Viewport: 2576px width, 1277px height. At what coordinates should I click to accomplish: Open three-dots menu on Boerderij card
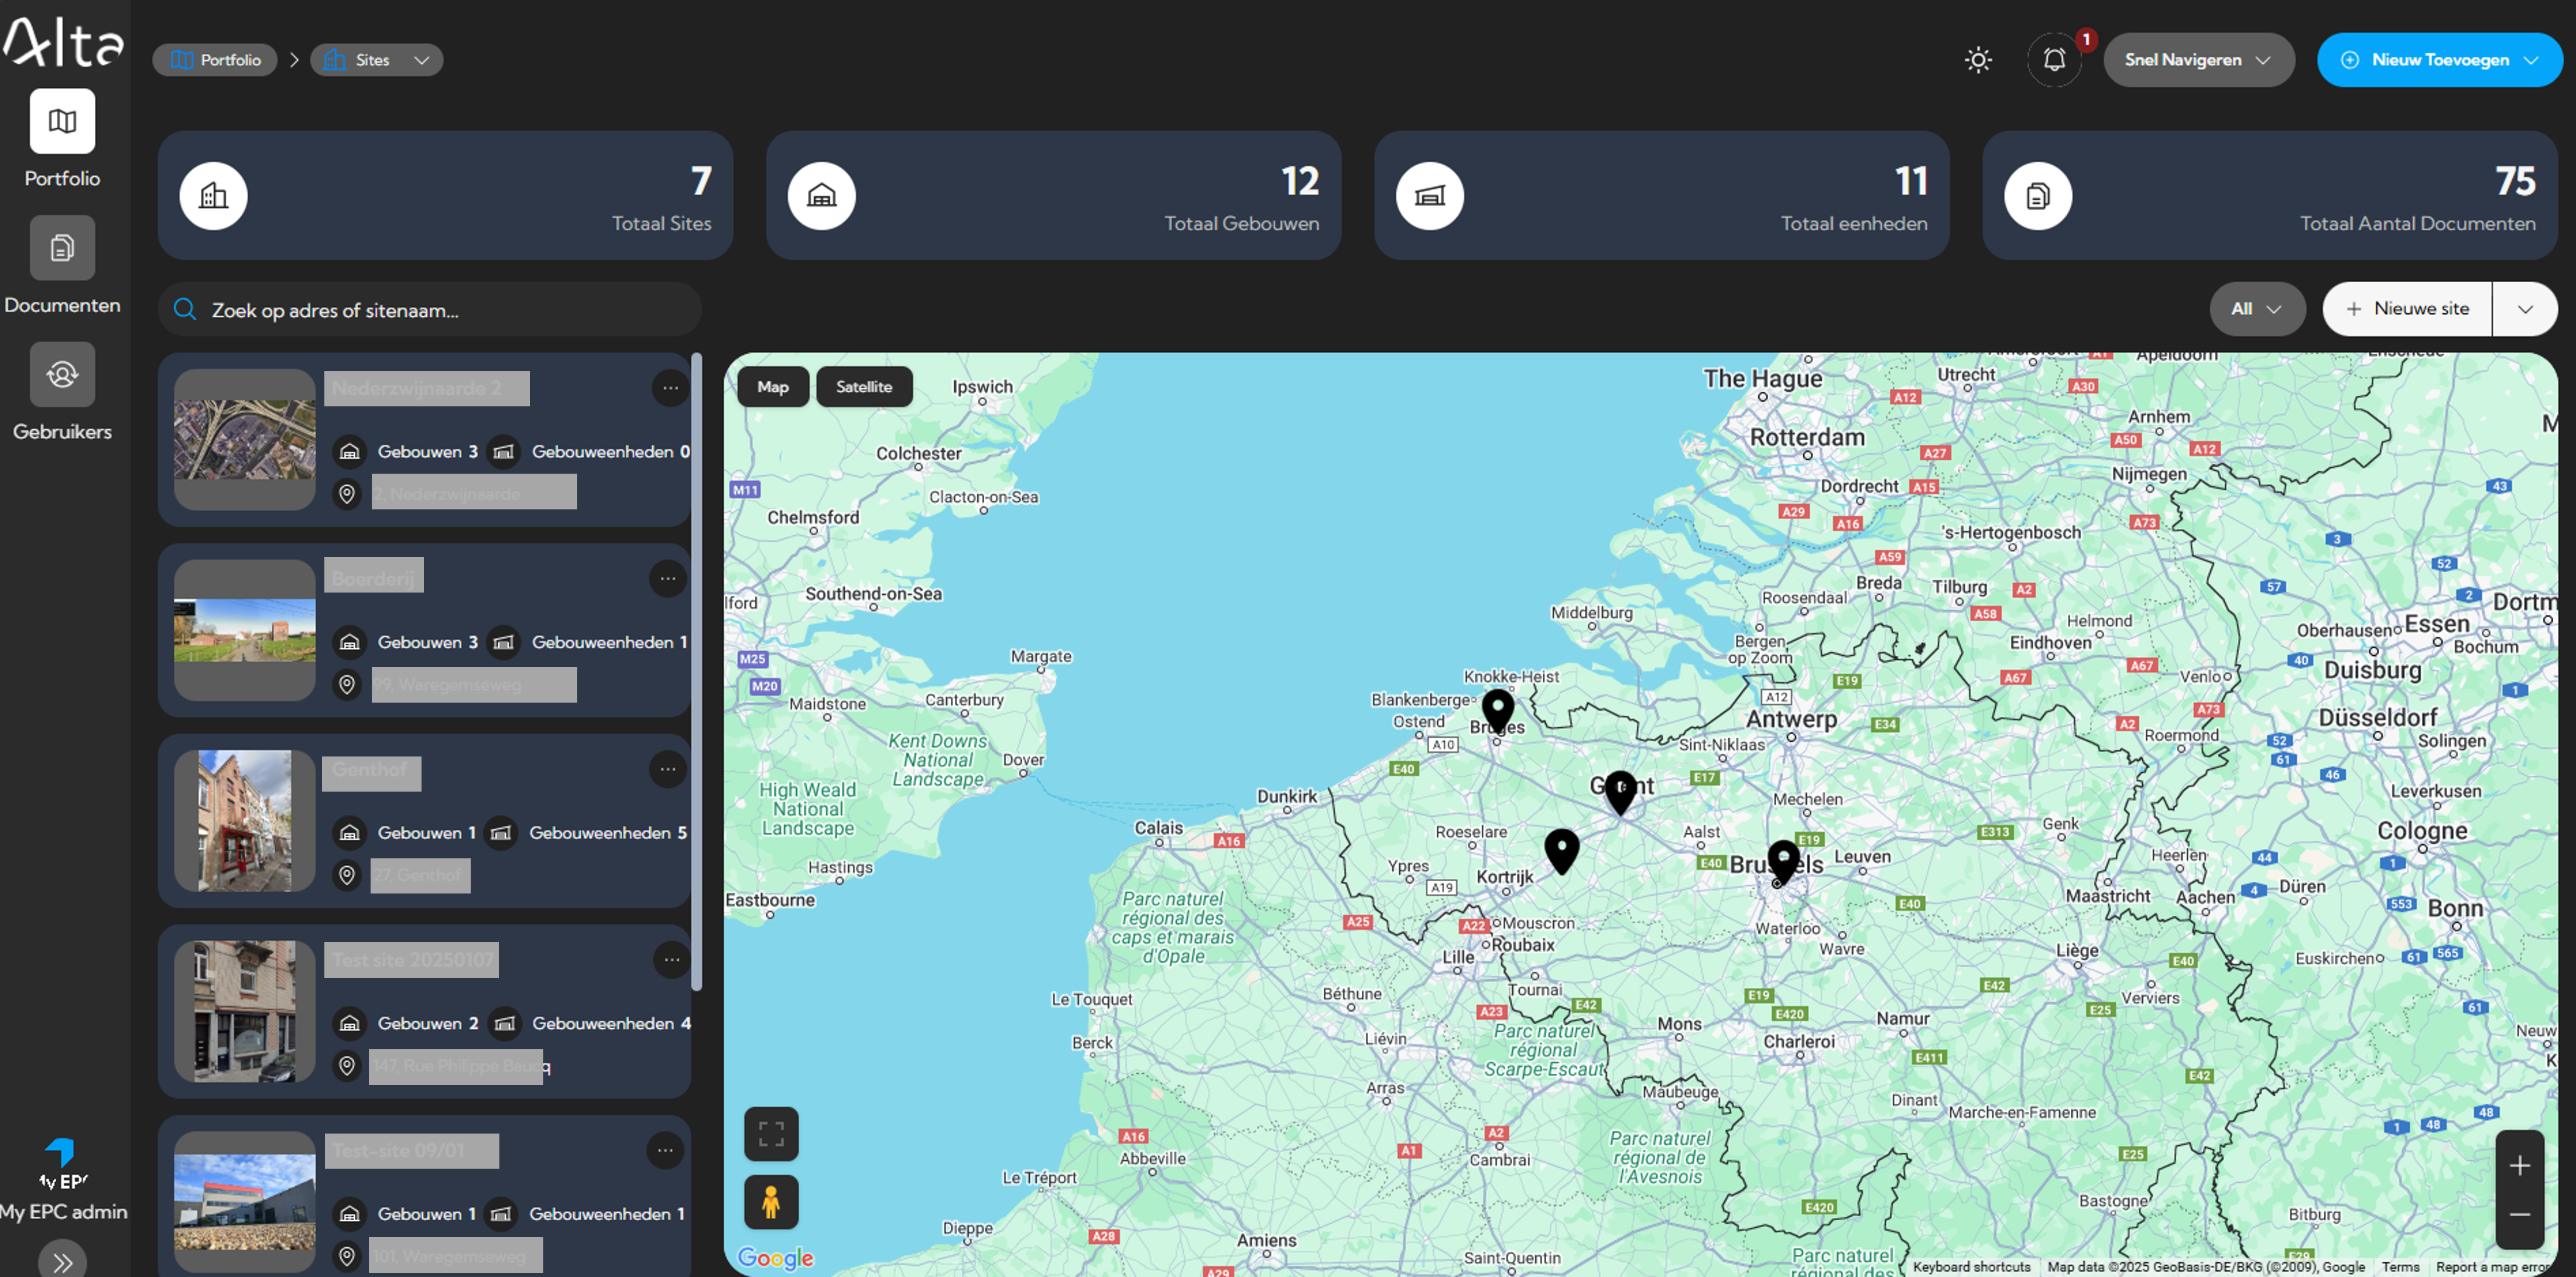[668, 578]
